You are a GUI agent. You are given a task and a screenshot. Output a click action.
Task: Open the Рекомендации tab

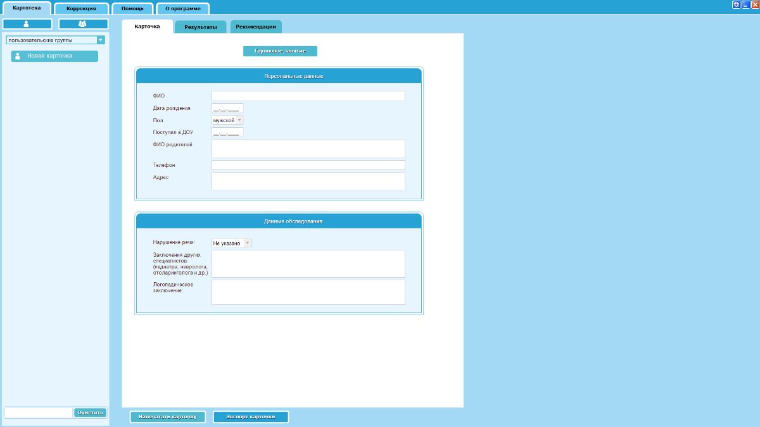click(x=256, y=27)
